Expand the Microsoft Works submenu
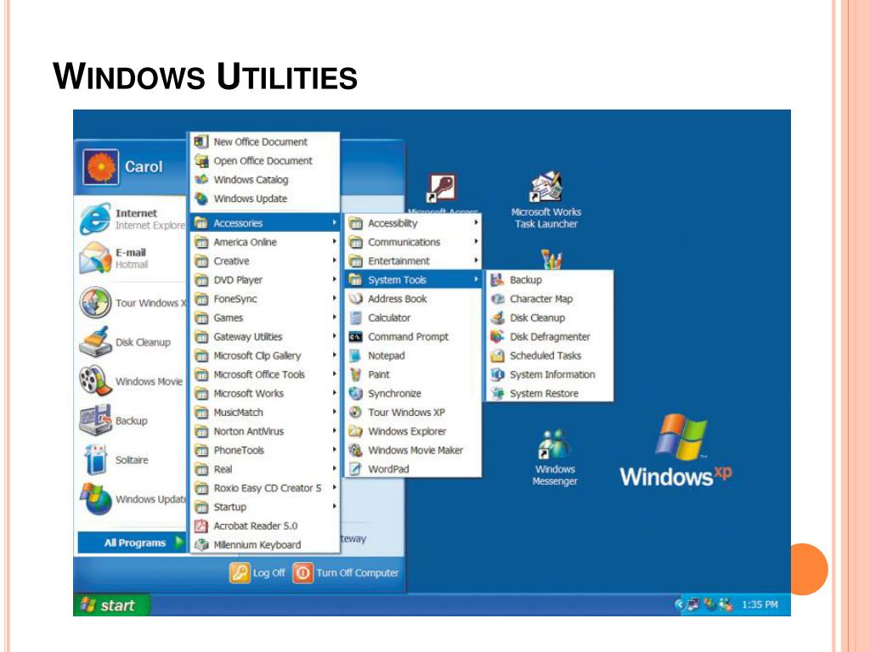The height and width of the screenshot is (652, 870). point(265,393)
